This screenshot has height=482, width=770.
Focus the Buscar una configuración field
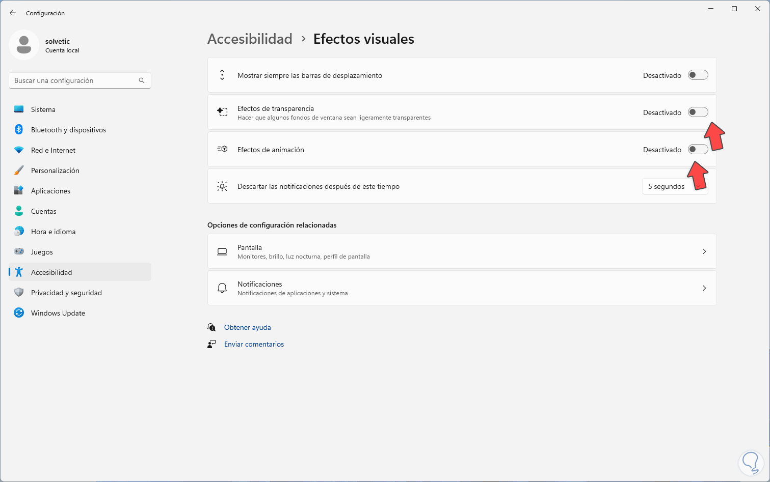coord(74,80)
